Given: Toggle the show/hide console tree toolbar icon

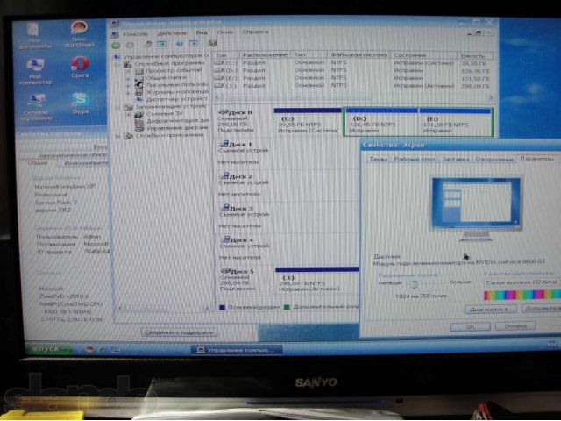Looking at the screenshot, I should pos(162,44).
